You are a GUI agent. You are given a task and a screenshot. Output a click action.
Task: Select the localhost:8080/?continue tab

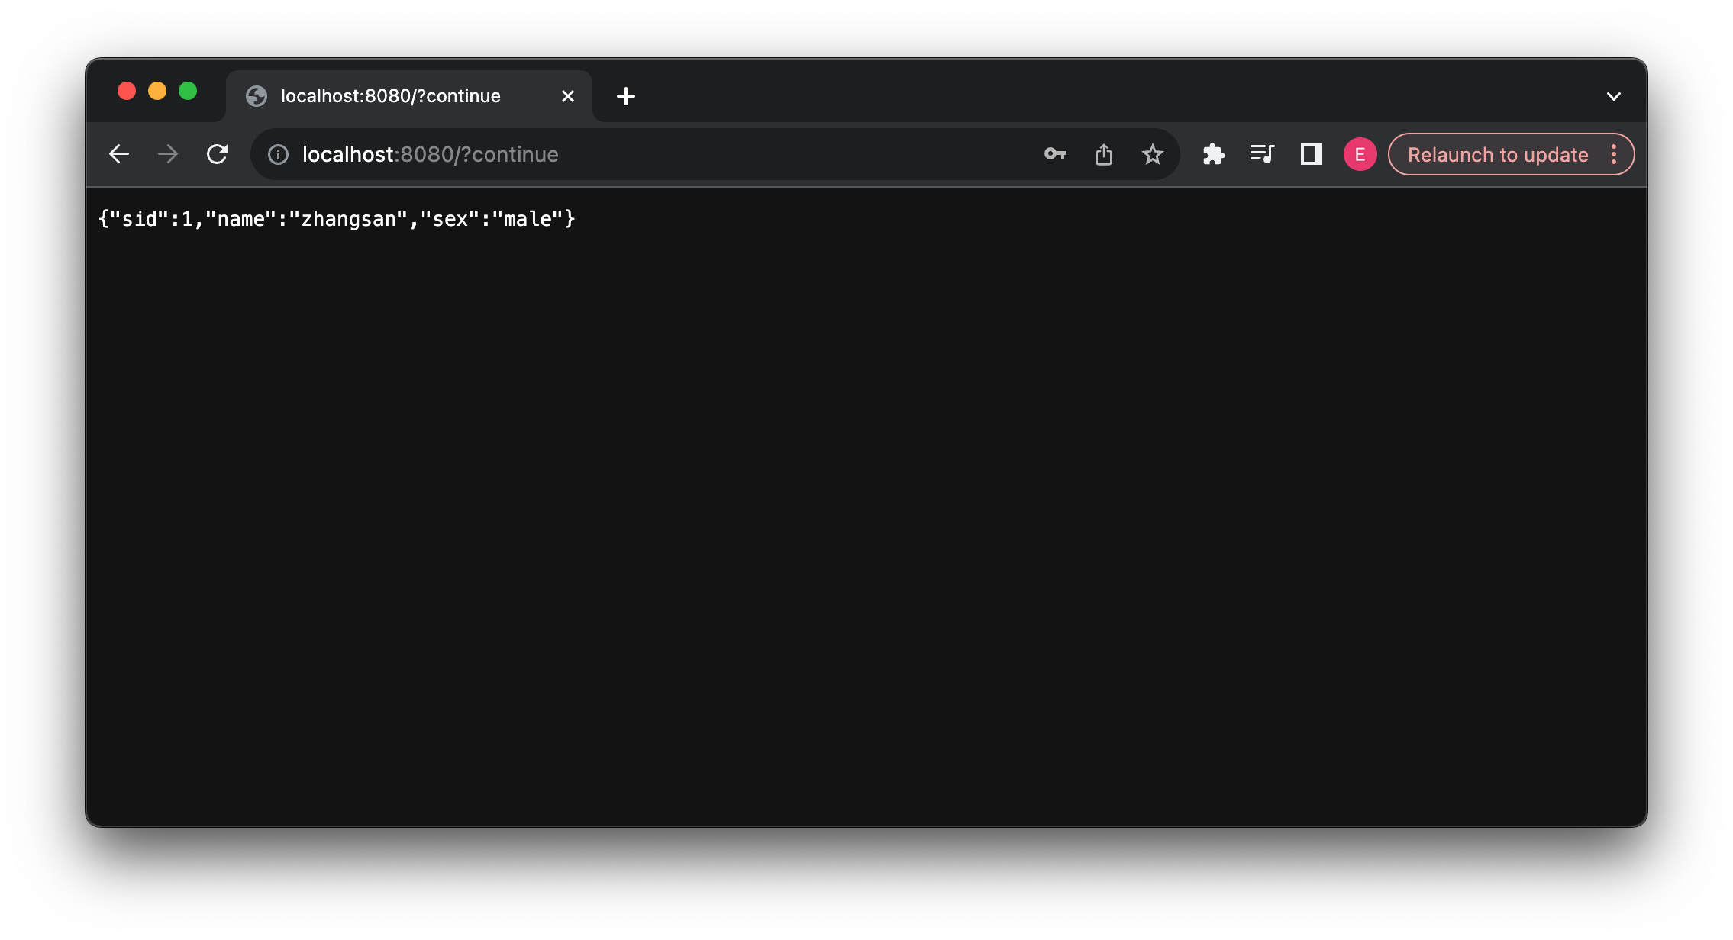coord(390,96)
